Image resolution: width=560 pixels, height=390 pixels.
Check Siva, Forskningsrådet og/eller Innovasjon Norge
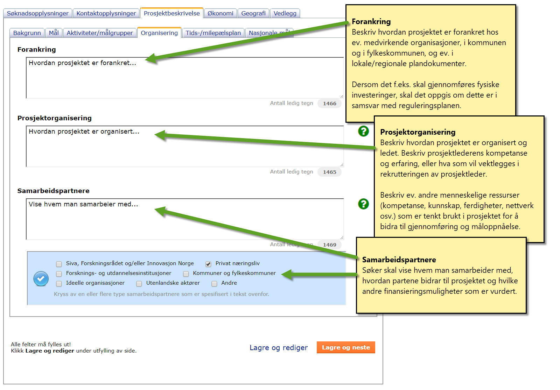coord(59,264)
